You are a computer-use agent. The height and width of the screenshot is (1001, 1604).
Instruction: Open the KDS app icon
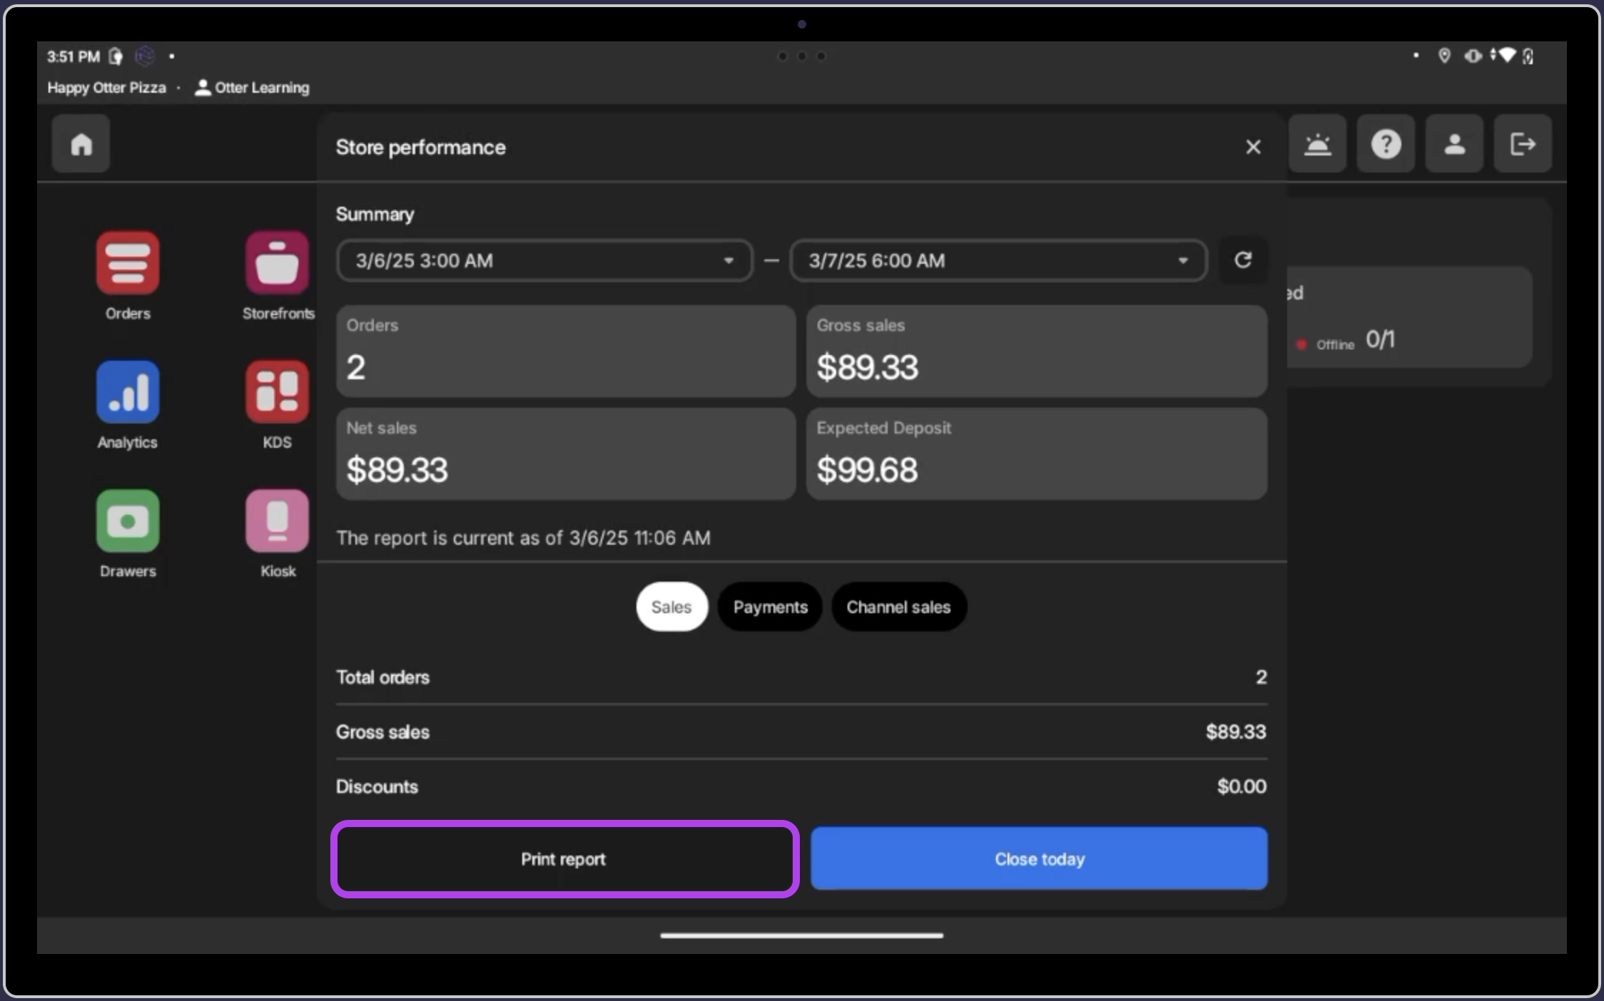(277, 392)
